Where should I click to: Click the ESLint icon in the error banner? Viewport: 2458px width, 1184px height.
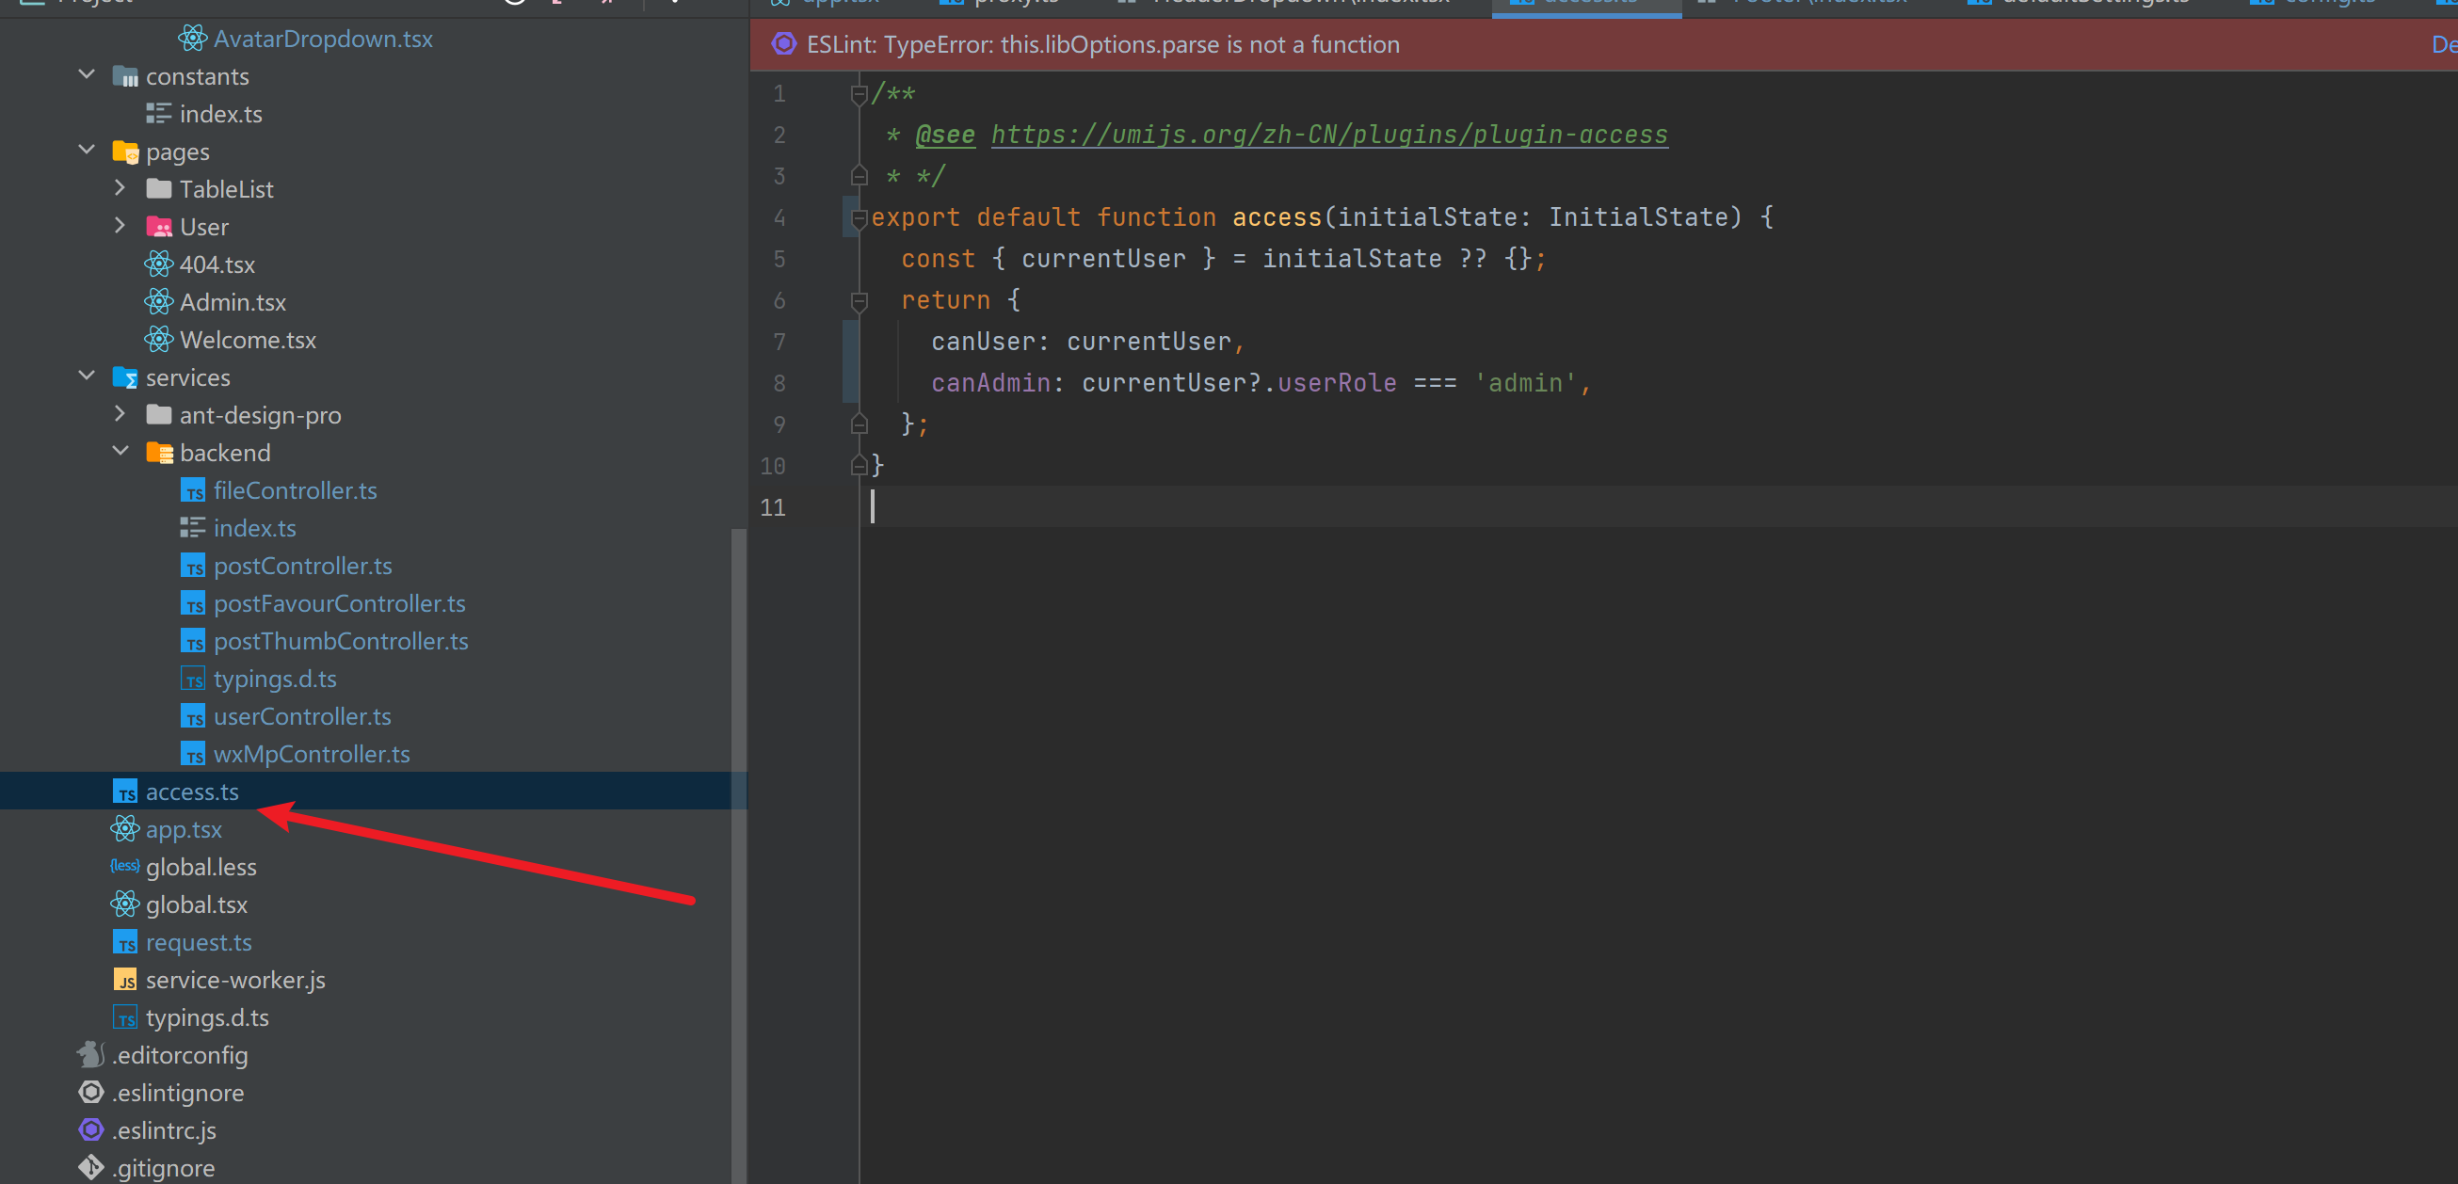[x=783, y=44]
